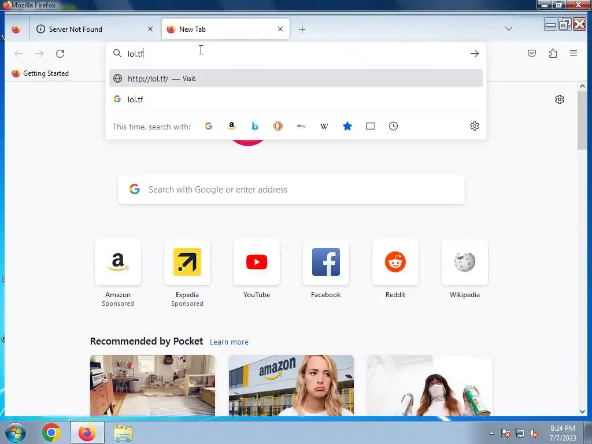
Task: Search this time with Bing
Action: pos(255,126)
